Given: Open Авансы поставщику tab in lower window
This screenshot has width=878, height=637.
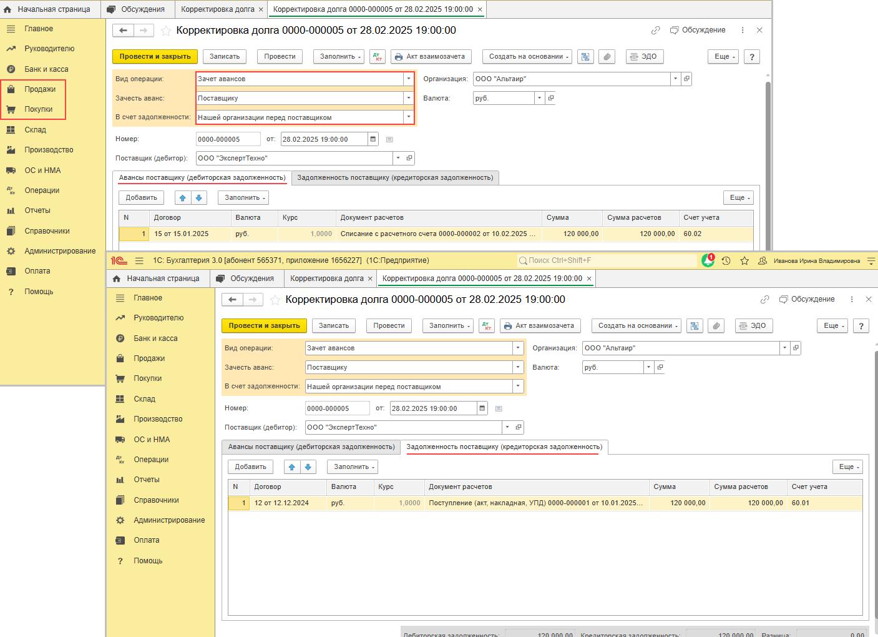Looking at the screenshot, I should point(311,447).
